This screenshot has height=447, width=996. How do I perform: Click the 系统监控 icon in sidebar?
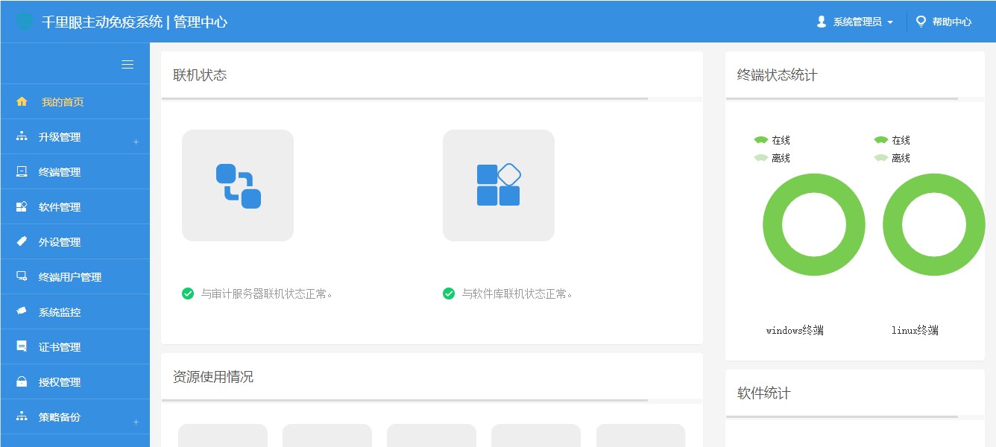coord(22,312)
